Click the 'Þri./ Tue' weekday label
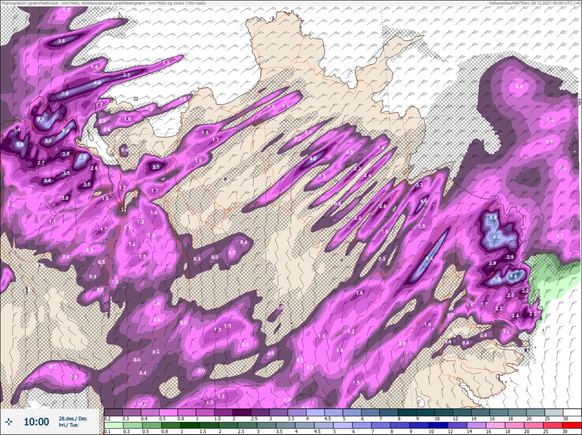The width and height of the screenshot is (582, 435). tap(68, 425)
